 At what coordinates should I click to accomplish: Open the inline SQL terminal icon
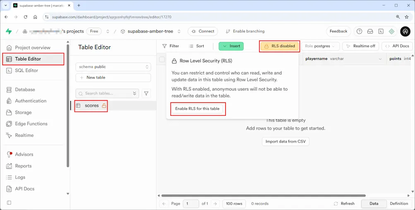[x=381, y=31]
